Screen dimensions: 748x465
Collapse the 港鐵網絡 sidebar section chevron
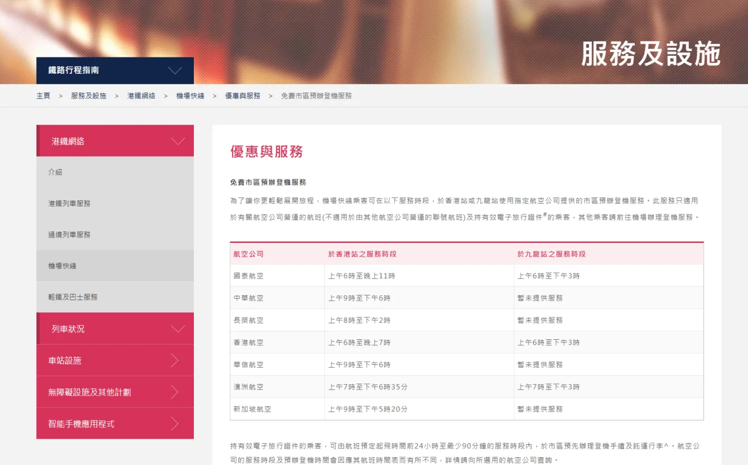point(177,141)
